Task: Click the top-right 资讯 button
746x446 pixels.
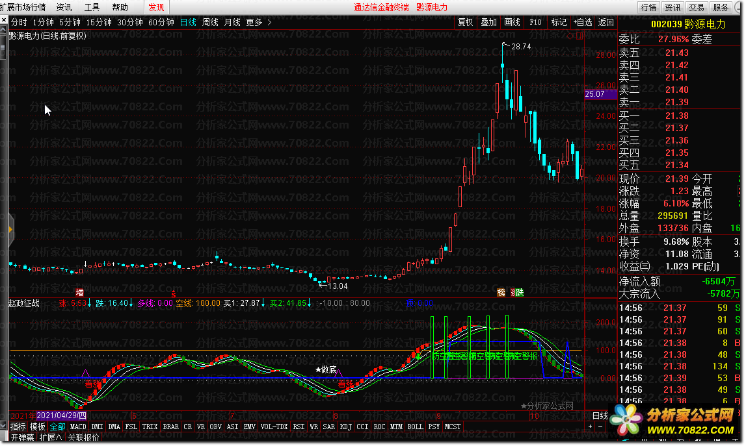Action: point(673,7)
